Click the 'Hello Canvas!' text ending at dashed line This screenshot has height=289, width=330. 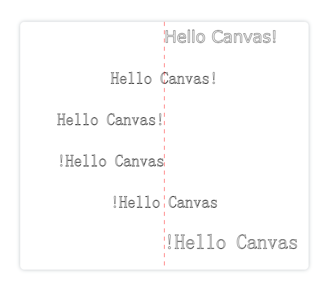tap(110, 120)
